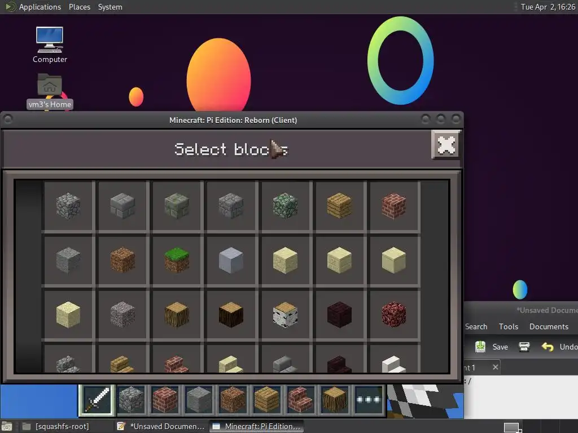Close the document tab in text editor

coord(496,367)
